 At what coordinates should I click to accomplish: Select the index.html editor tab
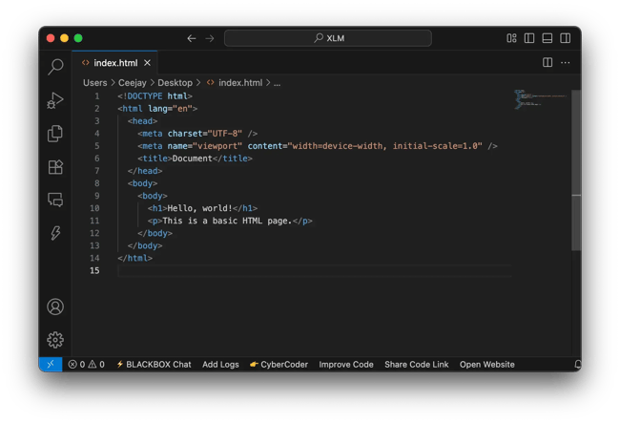click(x=110, y=63)
